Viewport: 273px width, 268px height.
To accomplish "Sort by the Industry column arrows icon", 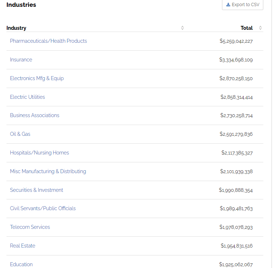I will tap(182, 28).
